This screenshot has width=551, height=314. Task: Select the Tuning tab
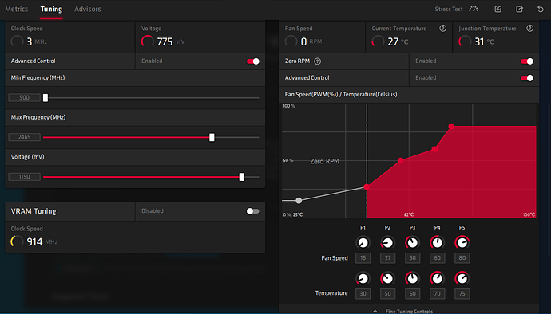[x=51, y=9]
